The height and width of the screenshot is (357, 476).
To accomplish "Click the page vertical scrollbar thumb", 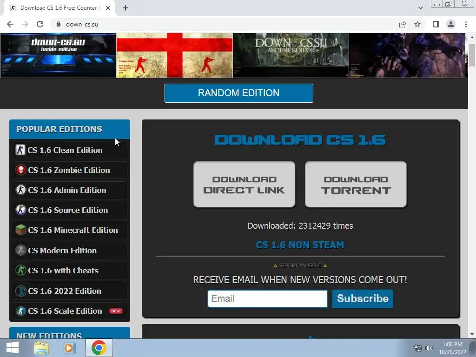I will pyautogui.click(x=472, y=55).
